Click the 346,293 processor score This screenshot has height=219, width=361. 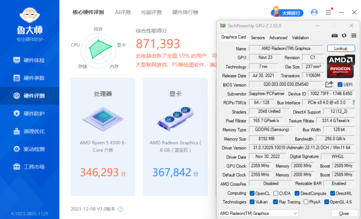99,172
